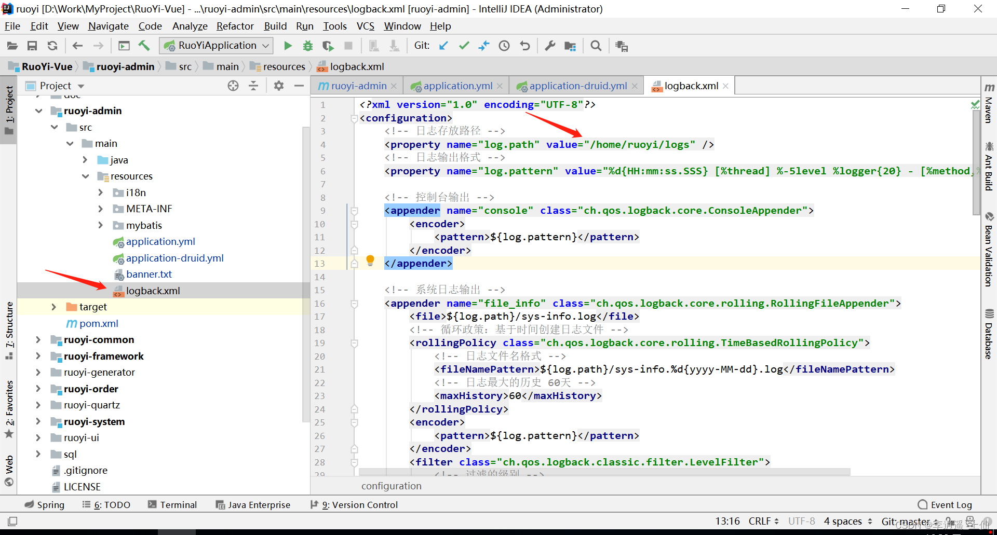Screen dimensions: 997x535
Task: Open the Refactor menu
Action: (235, 26)
